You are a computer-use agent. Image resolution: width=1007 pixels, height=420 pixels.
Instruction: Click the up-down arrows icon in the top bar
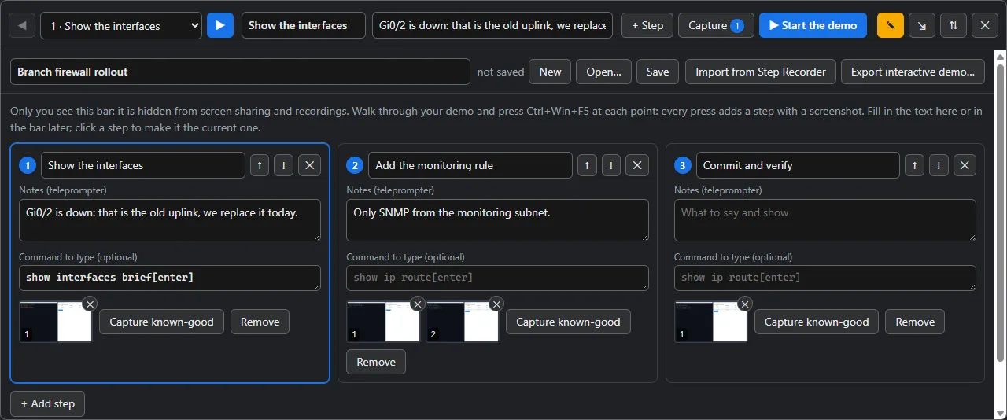pyautogui.click(x=954, y=25)
